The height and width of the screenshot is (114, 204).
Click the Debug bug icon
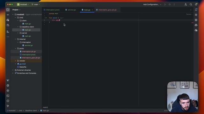point(170,4)
